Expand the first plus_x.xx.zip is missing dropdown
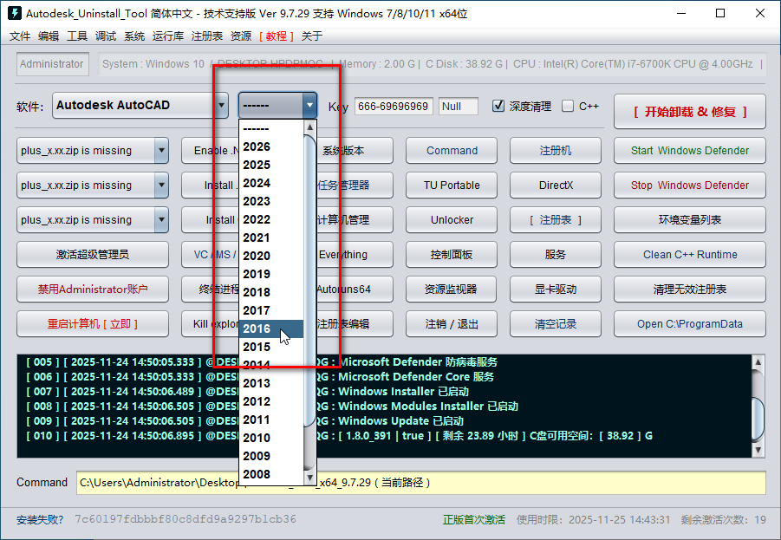This screenshot has width=781, height=540. 161,151
